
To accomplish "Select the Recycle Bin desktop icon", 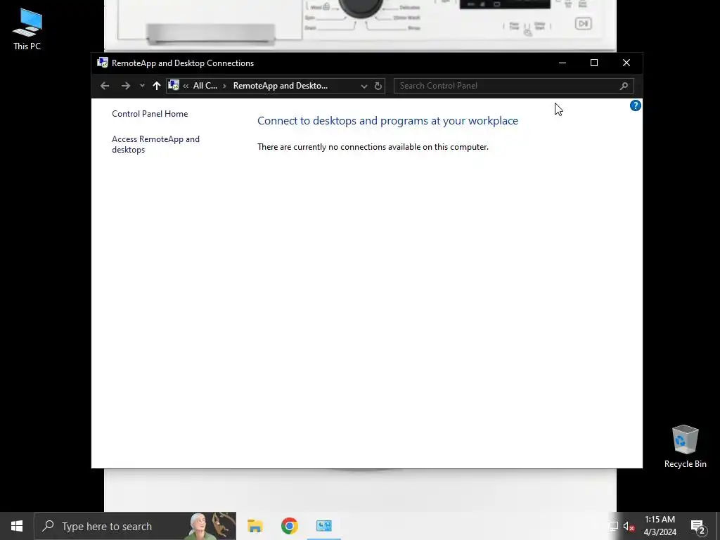I will (685, 446).
